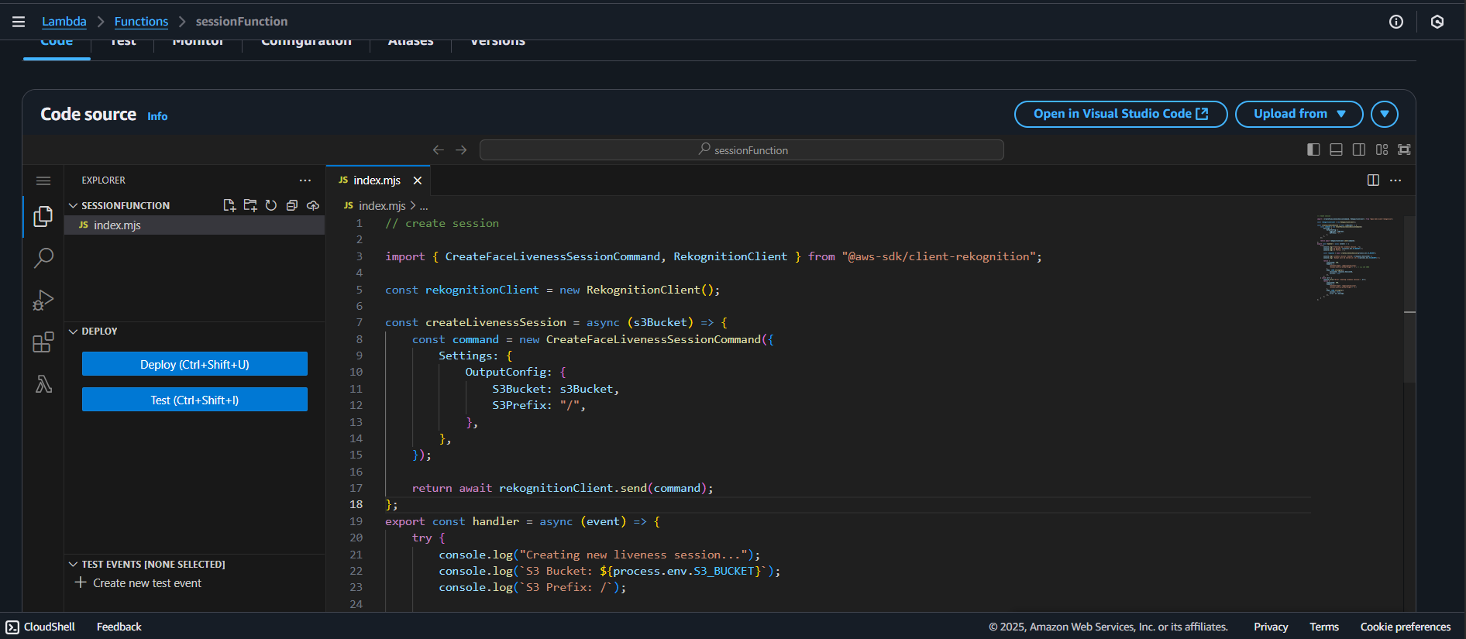The height and width of the screenshot is (639, 1466).
Task: Go back with the editor left arrow
Action: [439, 149]
